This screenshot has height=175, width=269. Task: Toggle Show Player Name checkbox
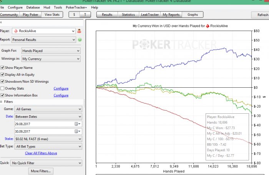coord(2,68)
